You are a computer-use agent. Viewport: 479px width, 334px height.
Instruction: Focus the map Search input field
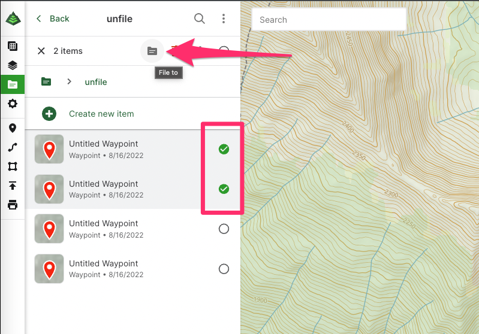coord(329,20)
